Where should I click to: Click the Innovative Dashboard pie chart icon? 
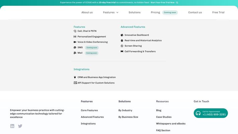pos(122,35)
